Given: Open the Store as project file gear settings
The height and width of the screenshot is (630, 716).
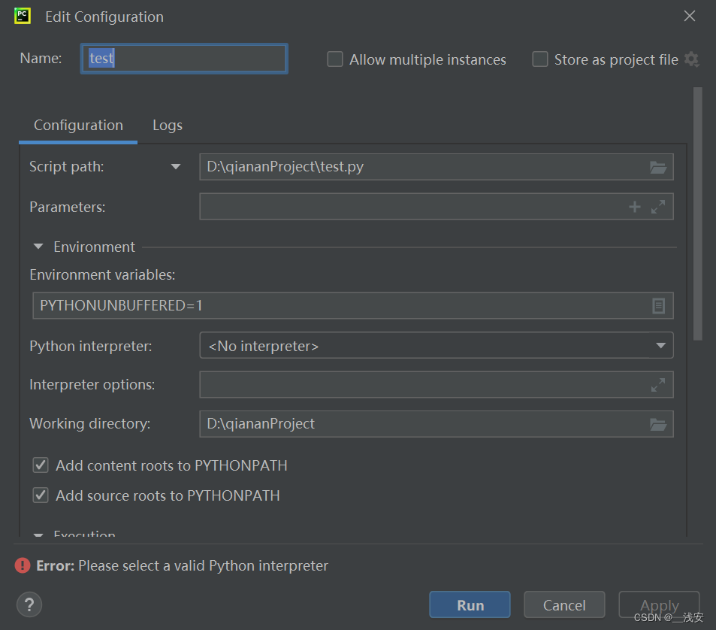Looking at the screenshot, I should point(691,59).
